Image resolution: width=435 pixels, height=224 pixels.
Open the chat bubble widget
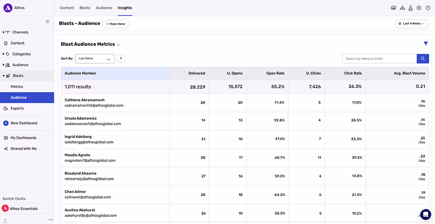[x=426, y=214]
